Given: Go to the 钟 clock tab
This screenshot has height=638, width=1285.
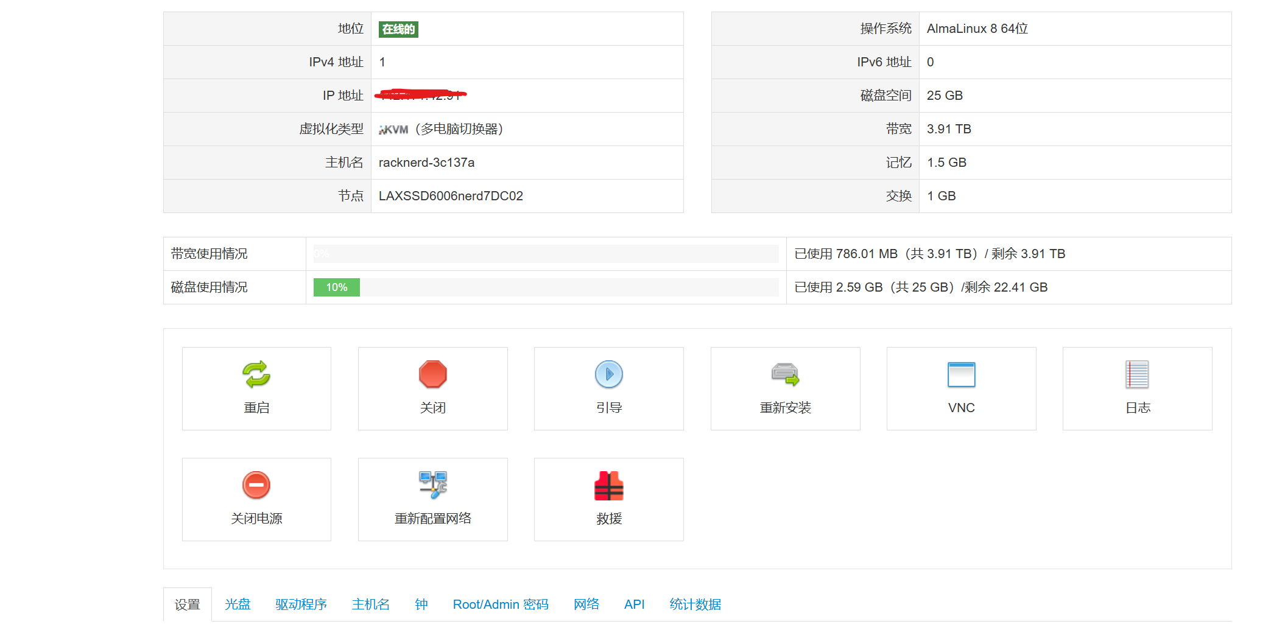Looking at the screenshot, I should pyautogui.click(x=421, y=605).
